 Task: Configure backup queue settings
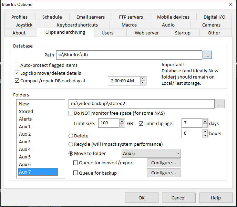(x=164, y=173)
